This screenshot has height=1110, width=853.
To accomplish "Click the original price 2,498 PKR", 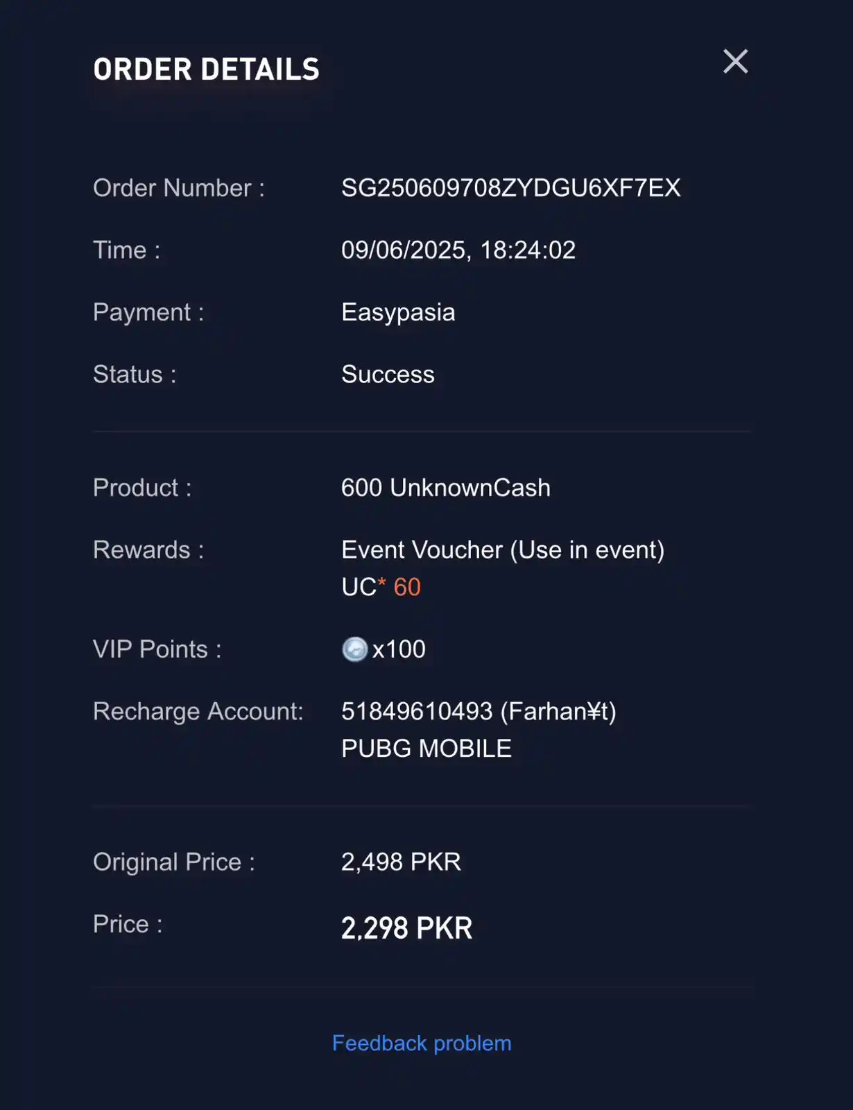I will coord(401,862).
